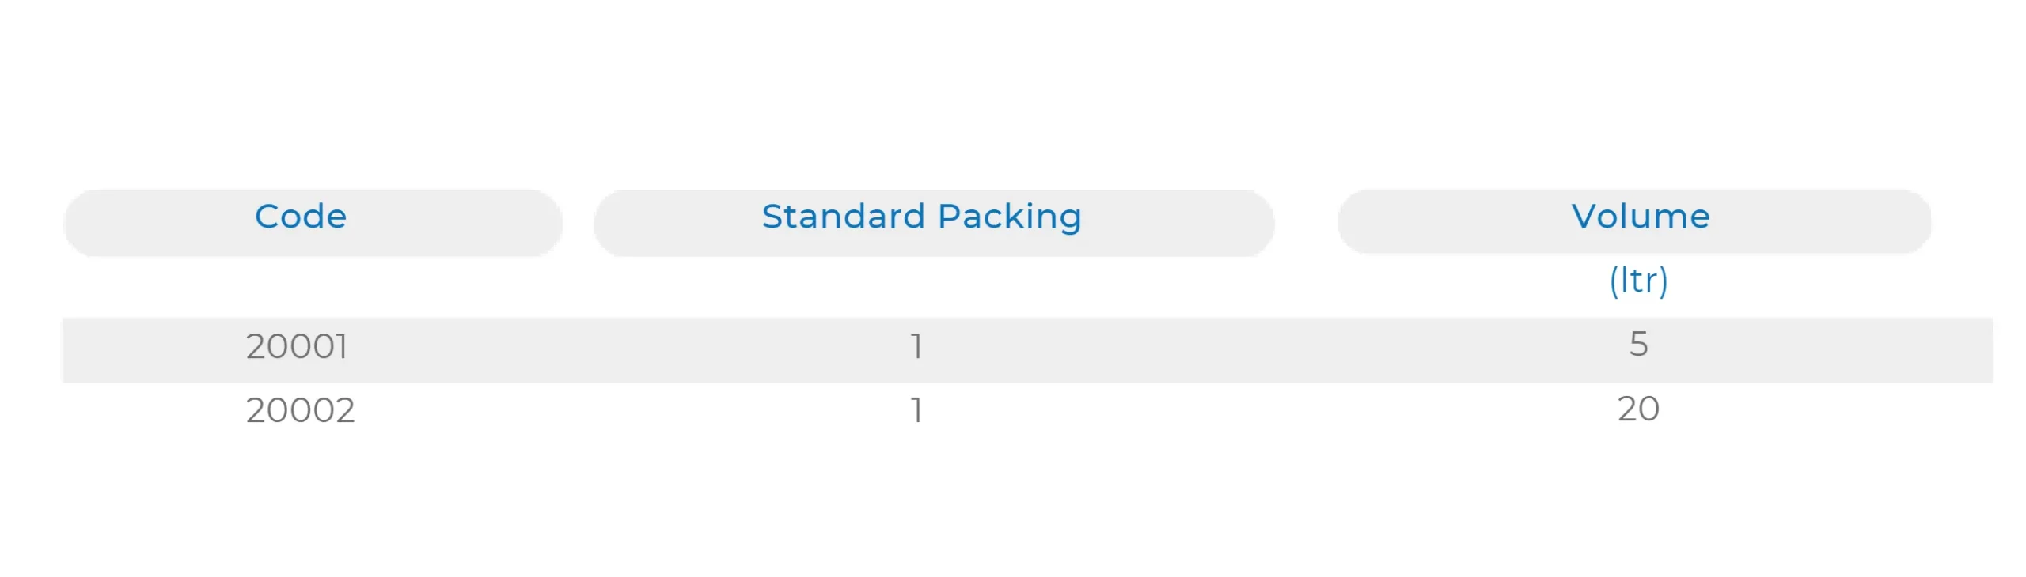Select the volume value 5
This screenshot has width=2026, height=577.
(1638, 345)
